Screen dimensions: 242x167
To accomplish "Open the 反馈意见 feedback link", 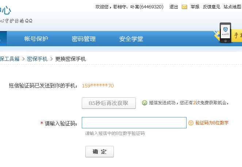I will 211,7.
